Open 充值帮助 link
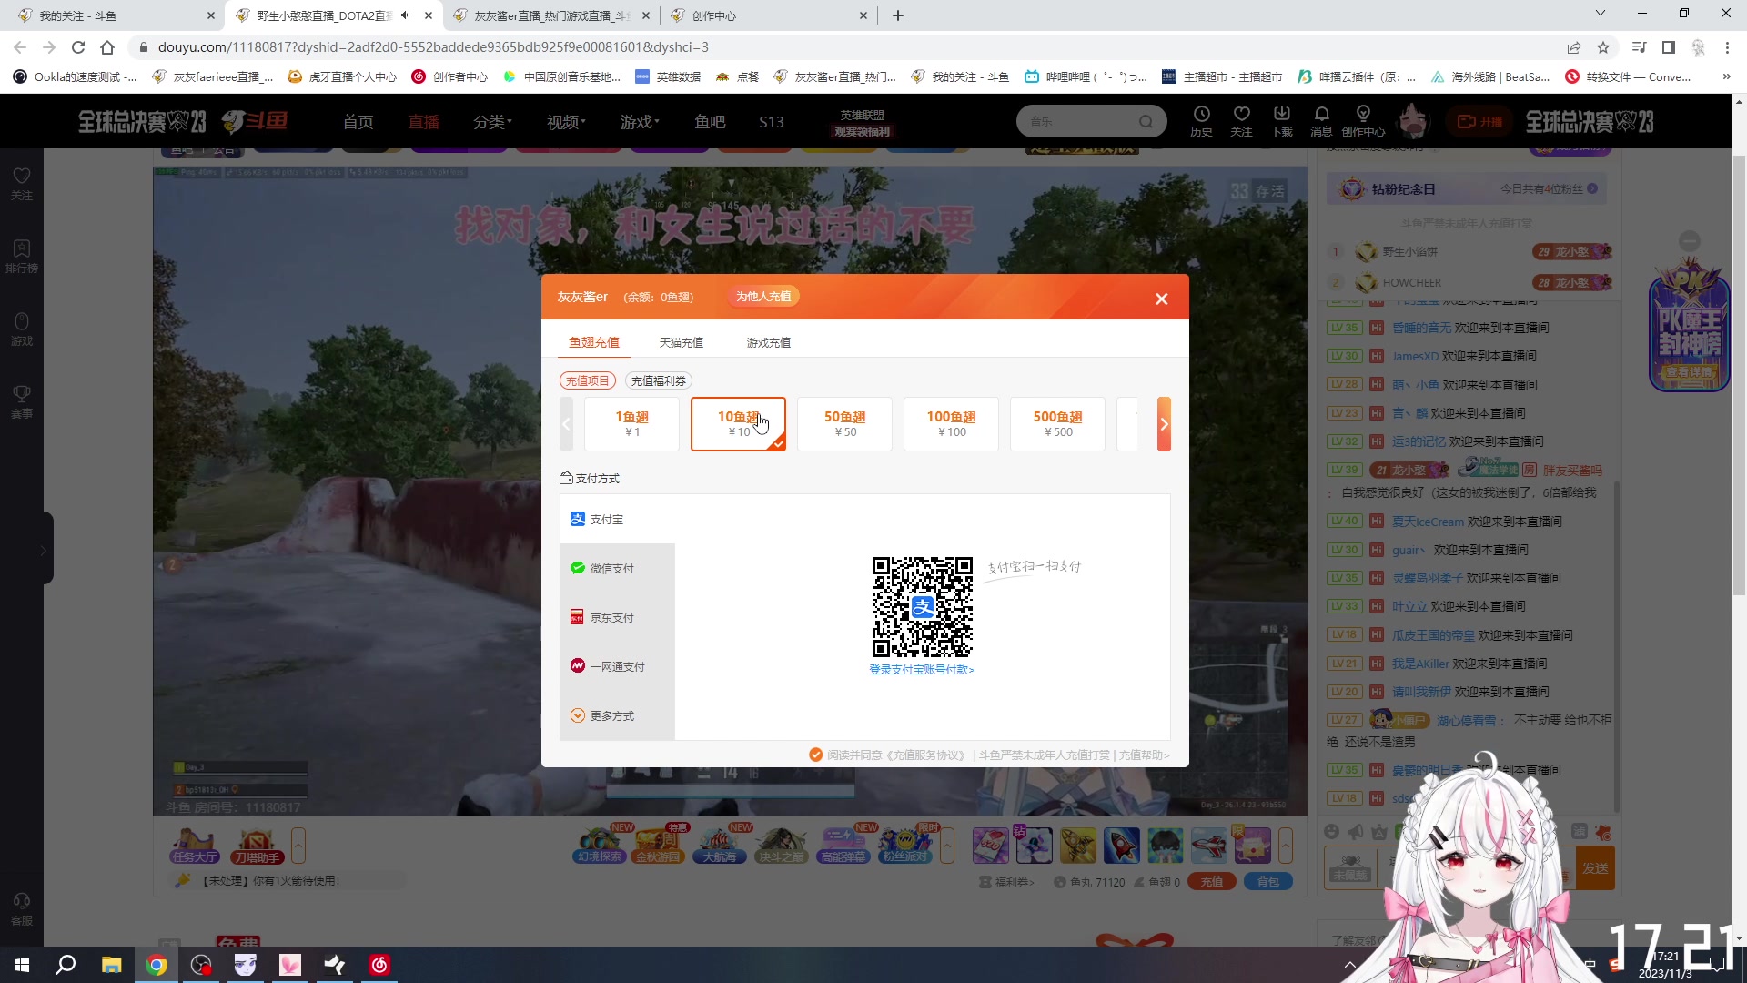This screenshot has width=1747, height=983. tap(1144, 755)
